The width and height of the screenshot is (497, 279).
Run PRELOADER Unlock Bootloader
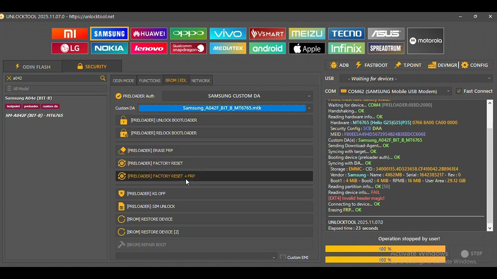[x=214, y=120]
